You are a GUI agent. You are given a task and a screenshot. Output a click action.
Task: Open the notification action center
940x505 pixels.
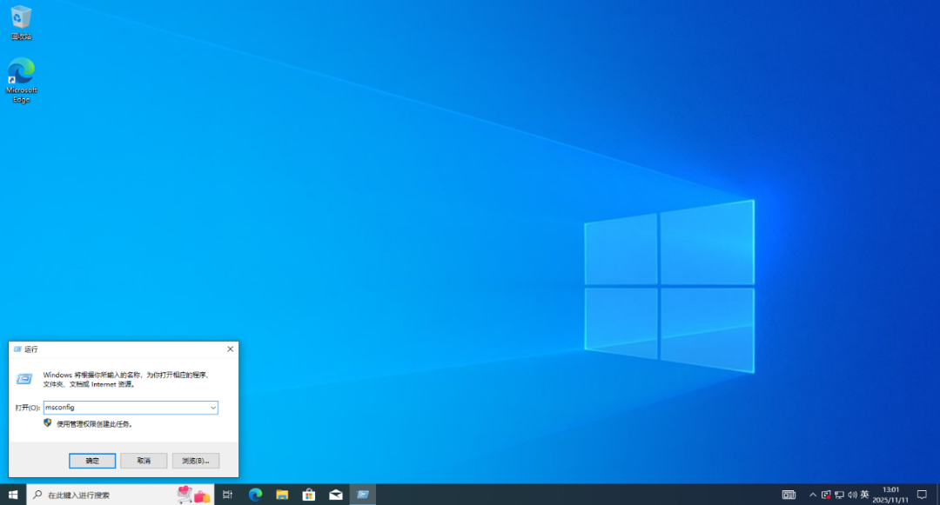point(922,495)
